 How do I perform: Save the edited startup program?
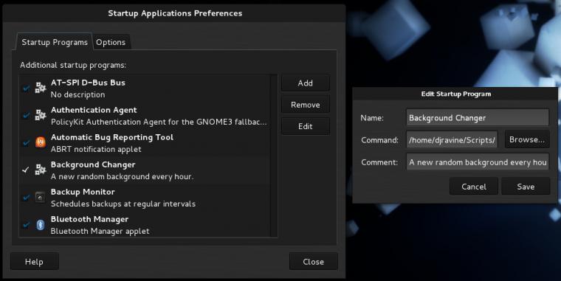coord(526,187)
